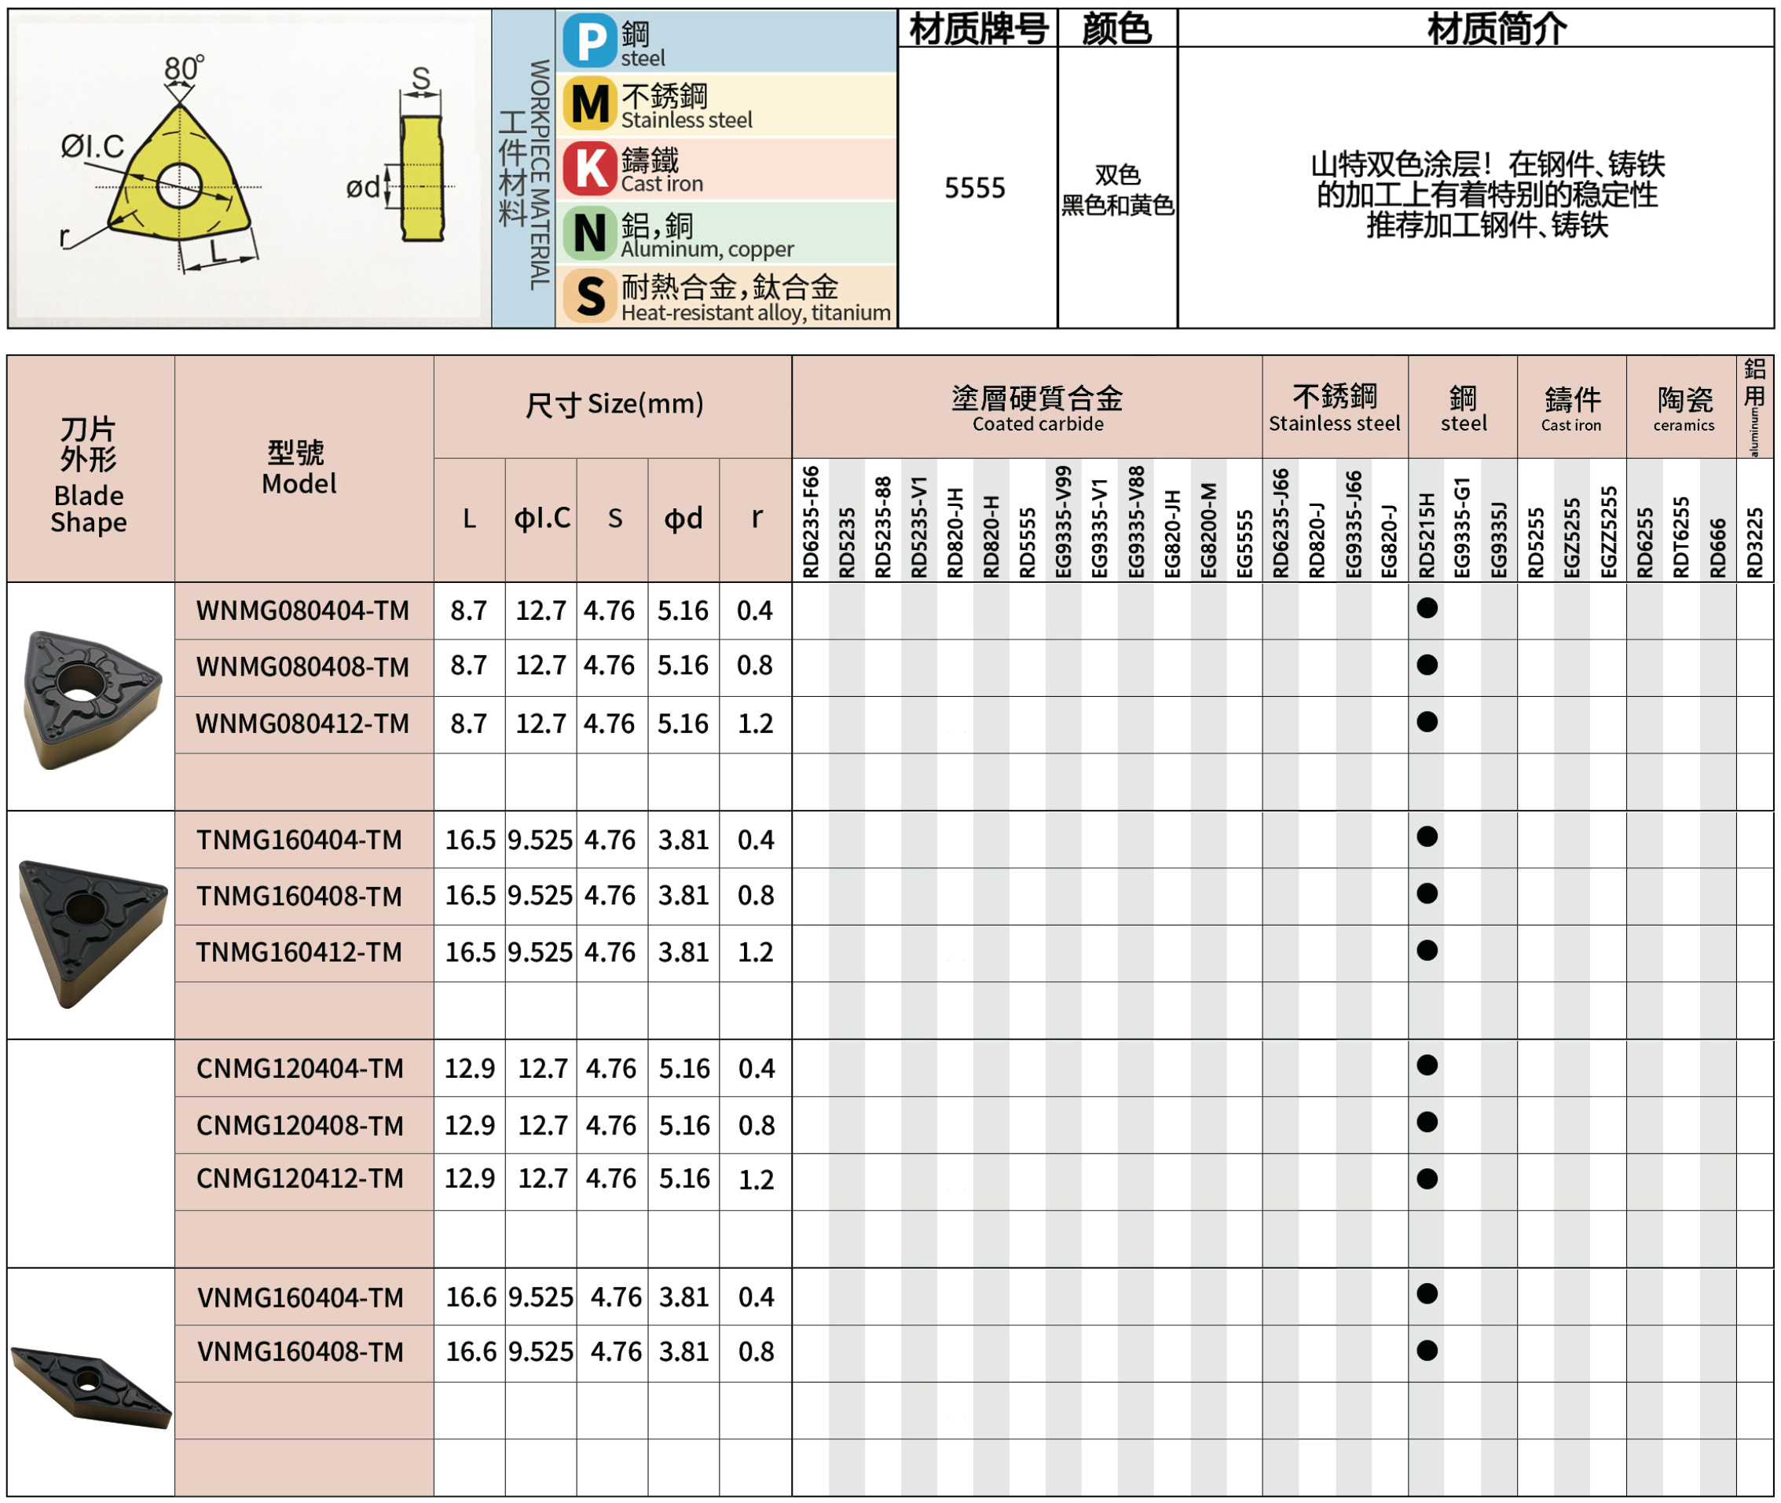Image resolution: width=1781 pixels, height=1503 pixels.
Task: Click the blue P steel icon
Action: (x=588, y=41)
